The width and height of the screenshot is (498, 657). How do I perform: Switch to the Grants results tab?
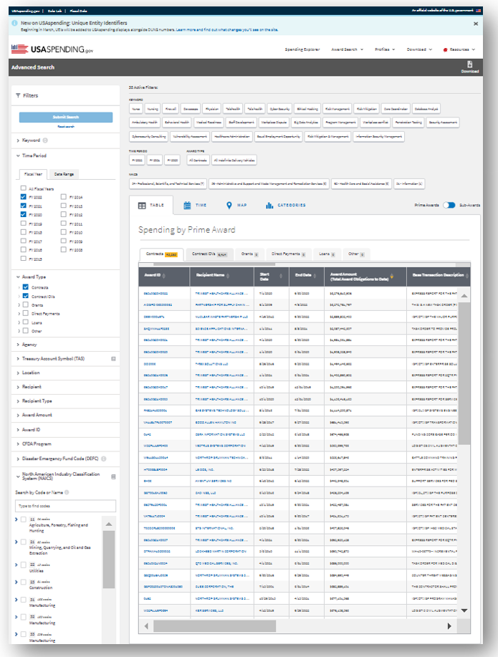pos(249,254)
